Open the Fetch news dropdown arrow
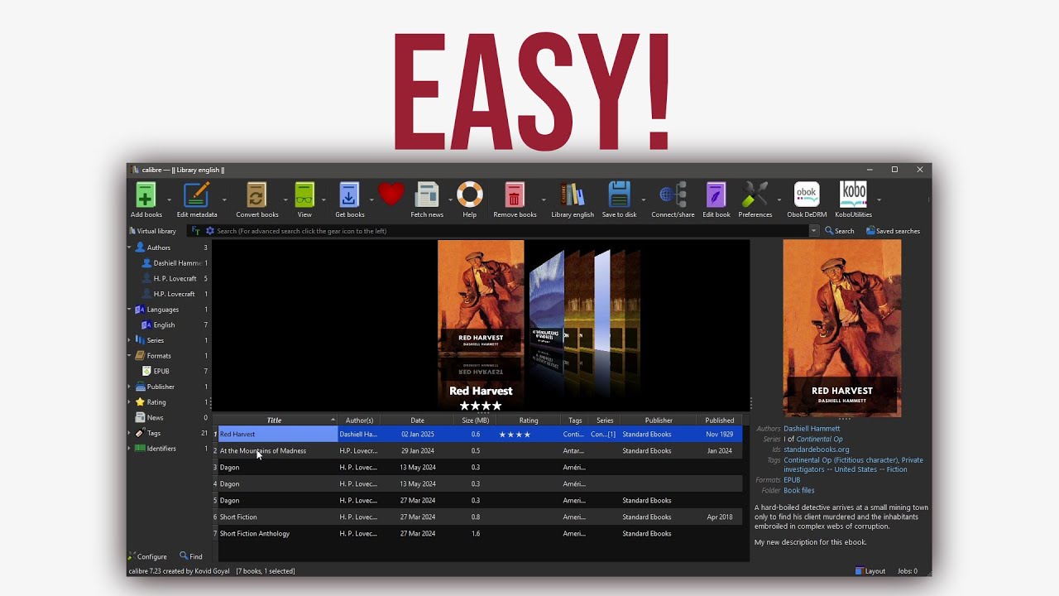 pos(450,199)
